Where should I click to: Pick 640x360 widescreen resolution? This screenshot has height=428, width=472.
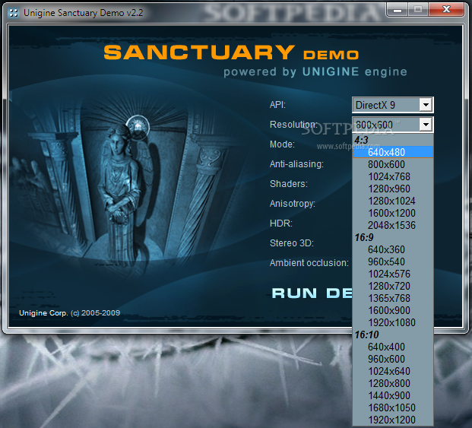393,249
